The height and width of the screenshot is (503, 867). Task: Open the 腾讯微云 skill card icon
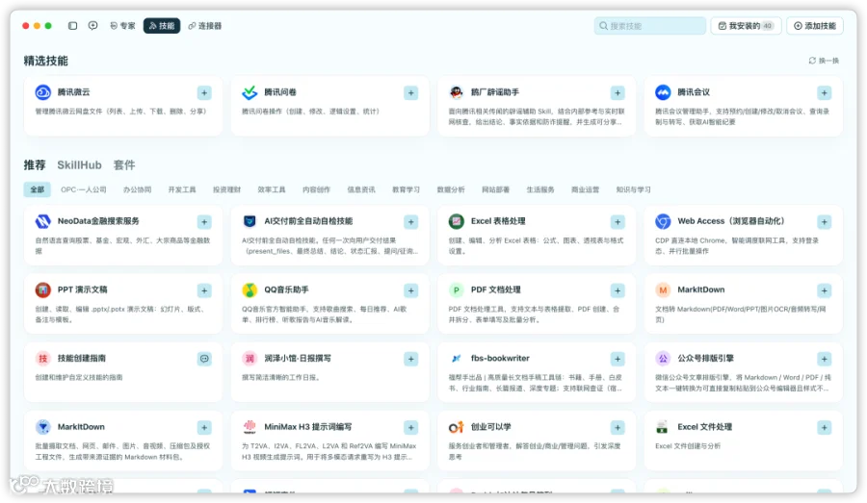(43, 92)
